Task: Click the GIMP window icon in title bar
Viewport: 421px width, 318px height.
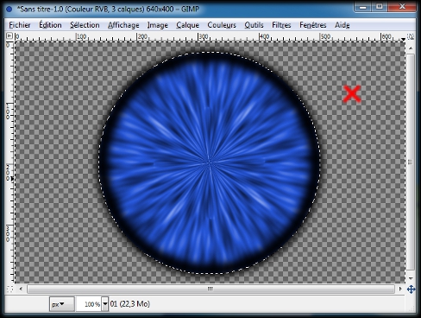Action: point(9,10)
